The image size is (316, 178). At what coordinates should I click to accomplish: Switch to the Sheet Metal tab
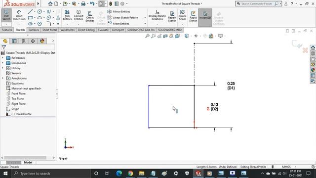(49, 30)
